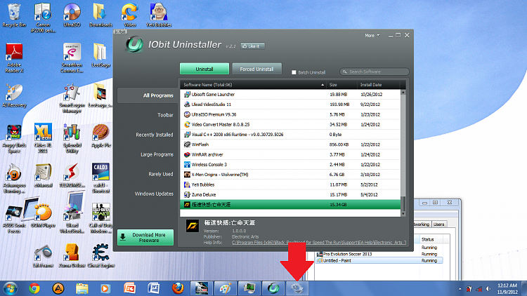527x296 pixels.
Task: Select the WinFlash row
Action: (x=290, y=144)
